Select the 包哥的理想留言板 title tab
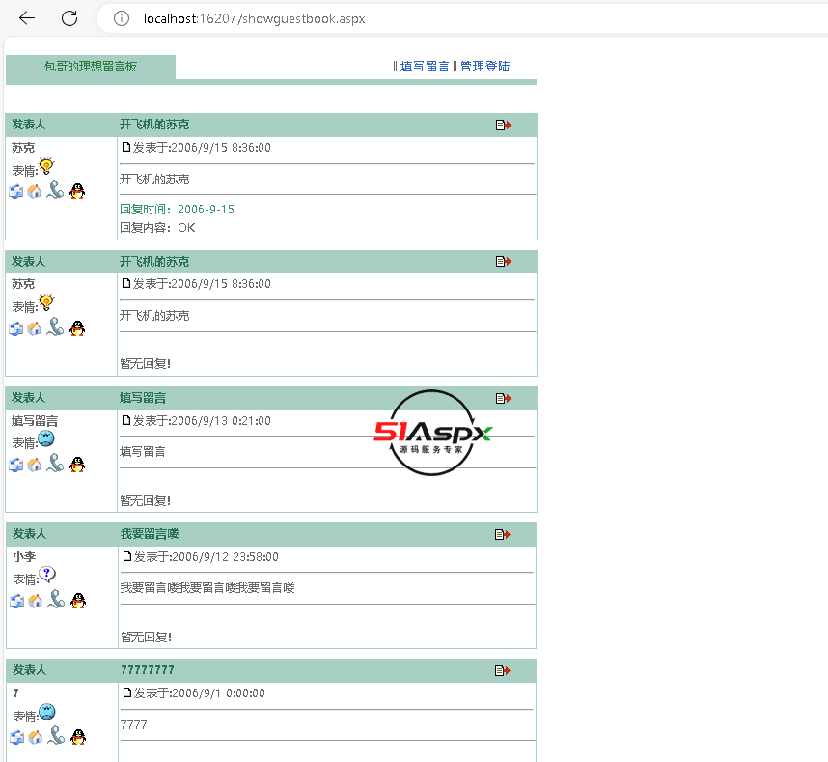The image size is (828, 762). click(91, 67)
